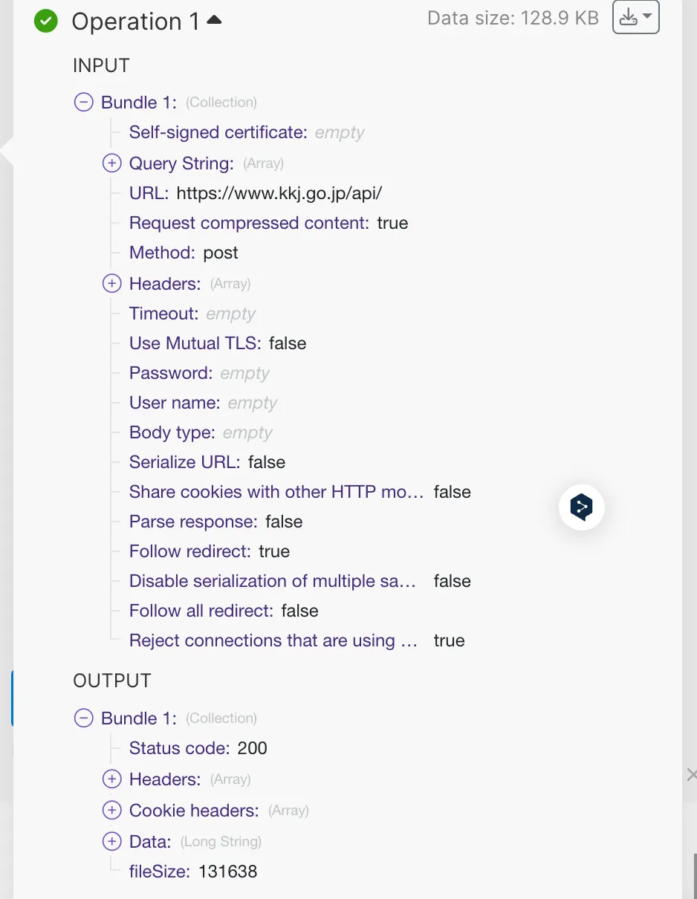Click the Operation 1 heading

(x=135, y=22)
